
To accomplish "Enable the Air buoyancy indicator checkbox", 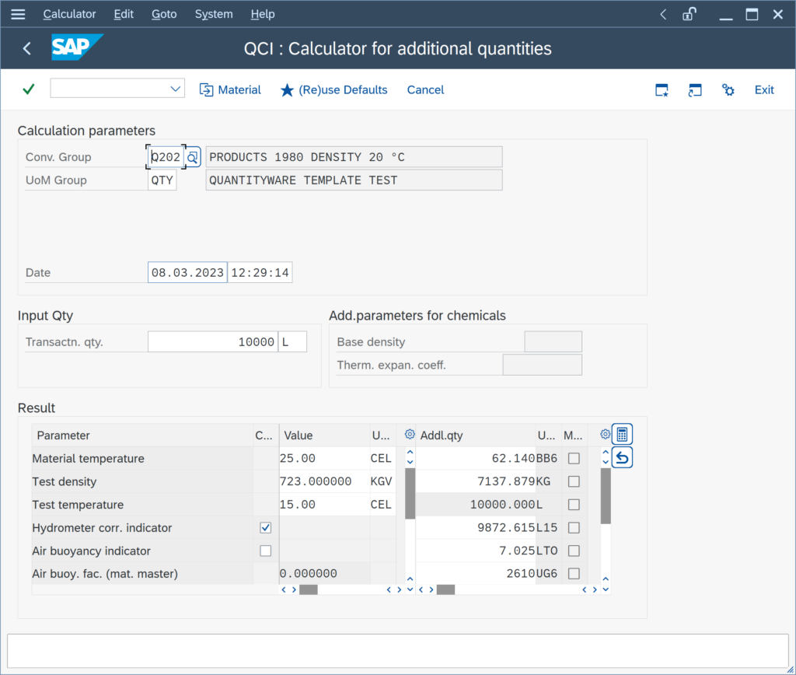I will 266,551.
